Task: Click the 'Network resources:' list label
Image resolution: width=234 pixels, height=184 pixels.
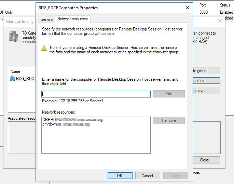Action: pyautogui.click(x=58, y=112)
